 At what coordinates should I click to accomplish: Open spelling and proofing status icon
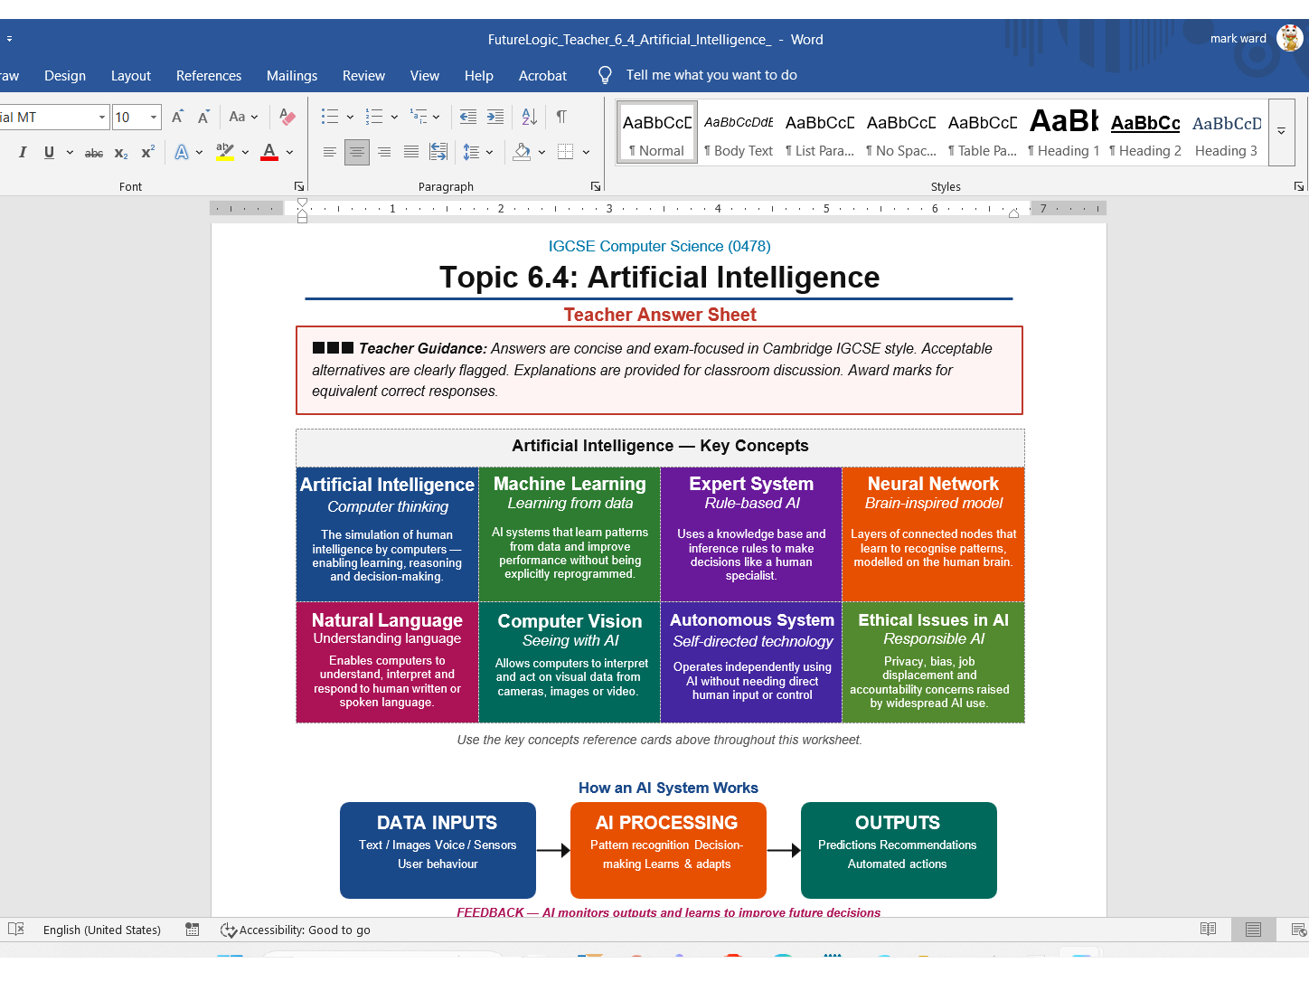click(16, 930)
